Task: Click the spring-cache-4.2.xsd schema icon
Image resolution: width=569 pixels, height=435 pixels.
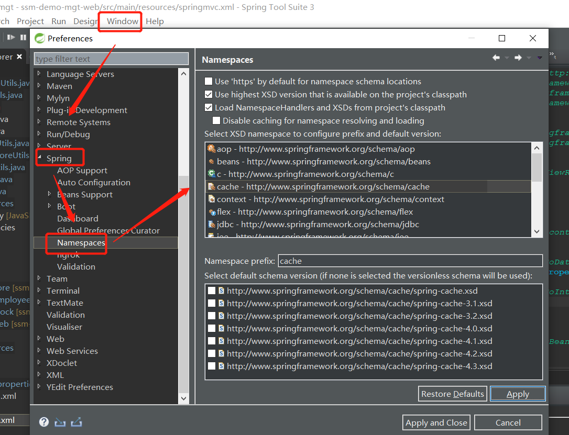Action: click(221, 353)
